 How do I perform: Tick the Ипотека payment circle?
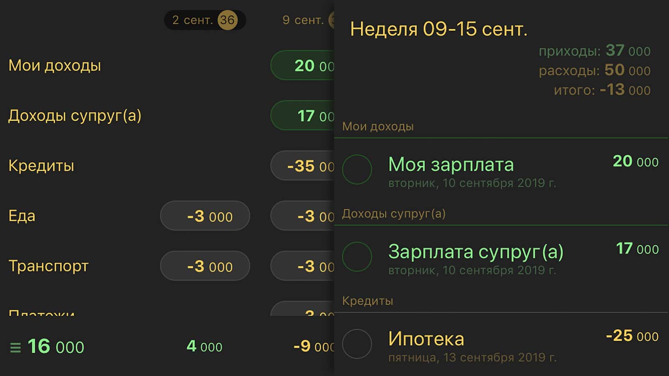coord(357,344)
